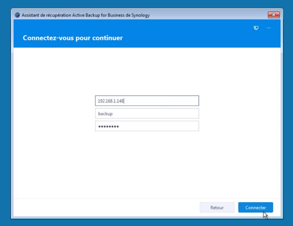Focus the masked password field
293x226 pixels.
147,126
